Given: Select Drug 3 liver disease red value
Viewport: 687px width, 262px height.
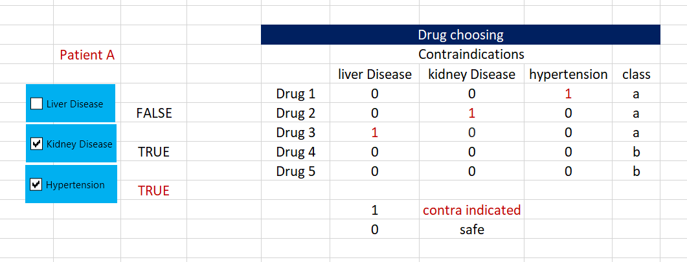Looking at the screenshot, I should click(375, 133).
